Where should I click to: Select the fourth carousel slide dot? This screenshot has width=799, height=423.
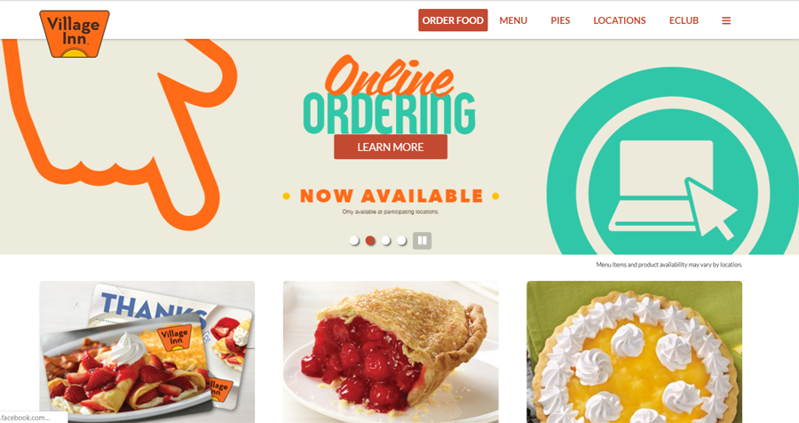(x=401, y=240)
